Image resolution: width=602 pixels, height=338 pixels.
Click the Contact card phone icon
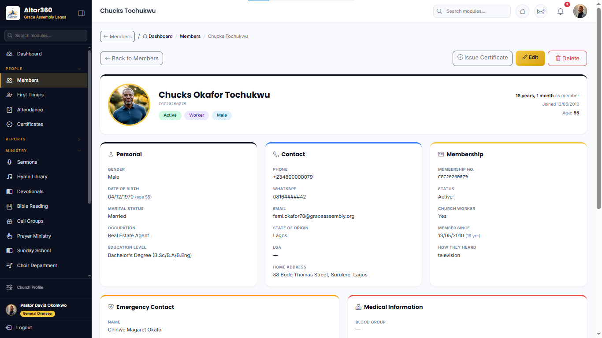click(x=276, y=154)
